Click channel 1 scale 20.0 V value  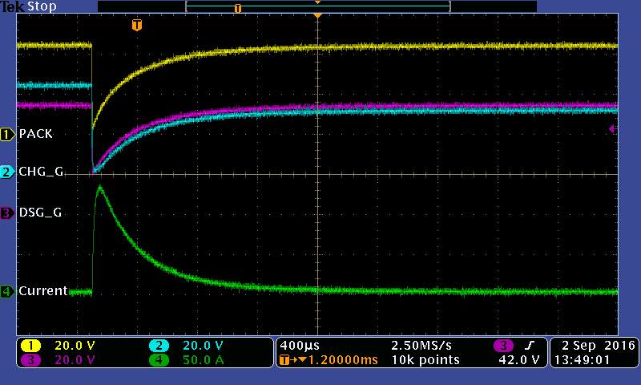(75, 346)
